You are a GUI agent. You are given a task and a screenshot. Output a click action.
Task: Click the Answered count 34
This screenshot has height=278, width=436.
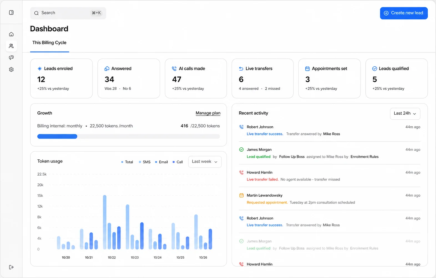(x=109, y=79)
